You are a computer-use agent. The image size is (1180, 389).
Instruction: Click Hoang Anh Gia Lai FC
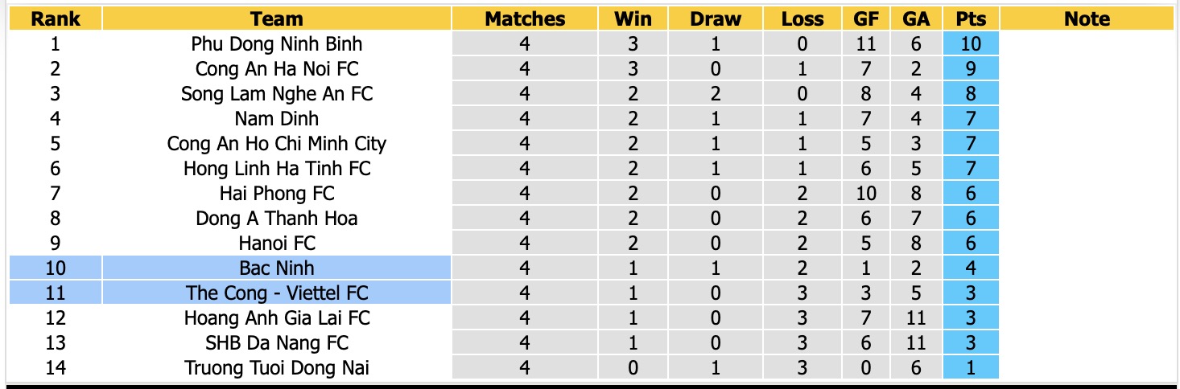[x=277, y=318]
